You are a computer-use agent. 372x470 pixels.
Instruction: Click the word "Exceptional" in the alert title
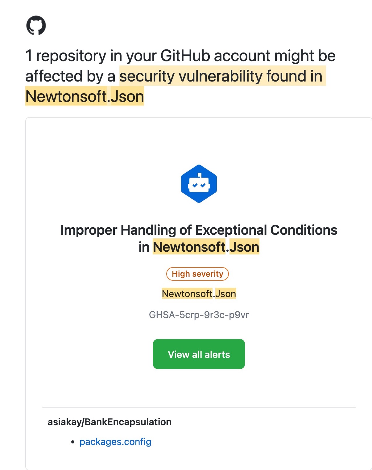pyautogui.click(x=231, y=230)
